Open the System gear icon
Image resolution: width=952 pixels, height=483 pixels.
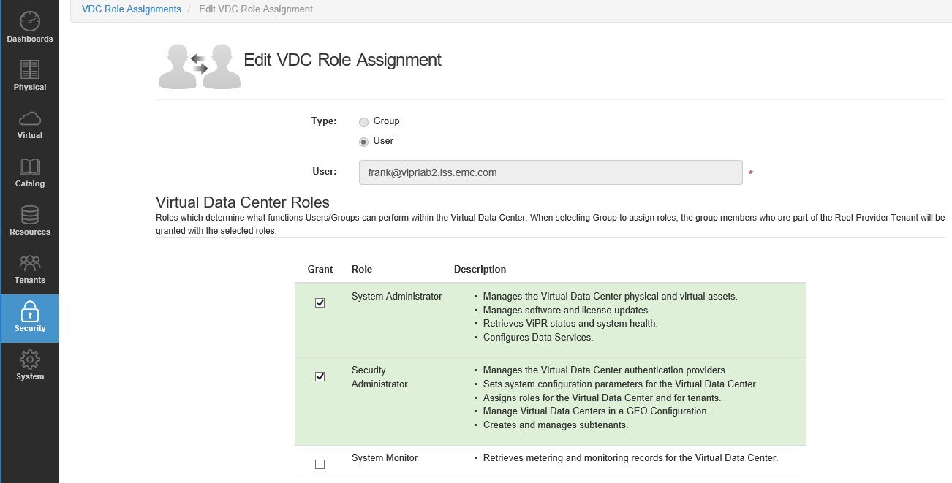[x=30, y=360]
